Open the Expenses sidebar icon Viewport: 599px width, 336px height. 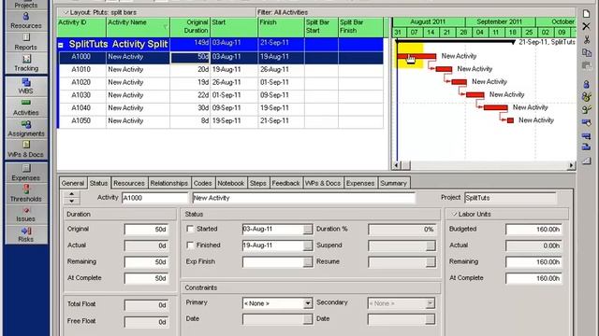pyautogui.click(x=26, y=173)
